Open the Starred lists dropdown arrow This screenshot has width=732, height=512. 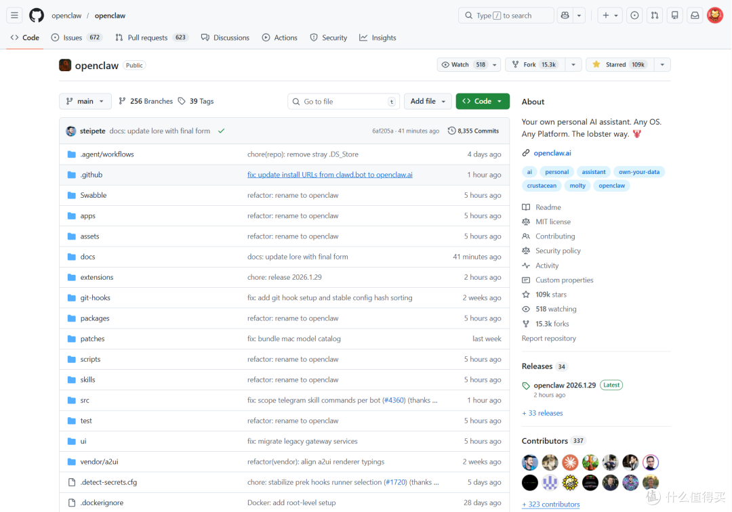click(x=662, y=64)
